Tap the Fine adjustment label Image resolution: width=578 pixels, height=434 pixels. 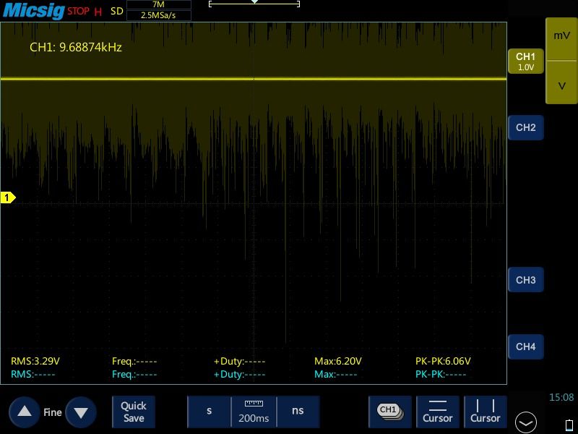pyautogui.click(x=52, y=412)
